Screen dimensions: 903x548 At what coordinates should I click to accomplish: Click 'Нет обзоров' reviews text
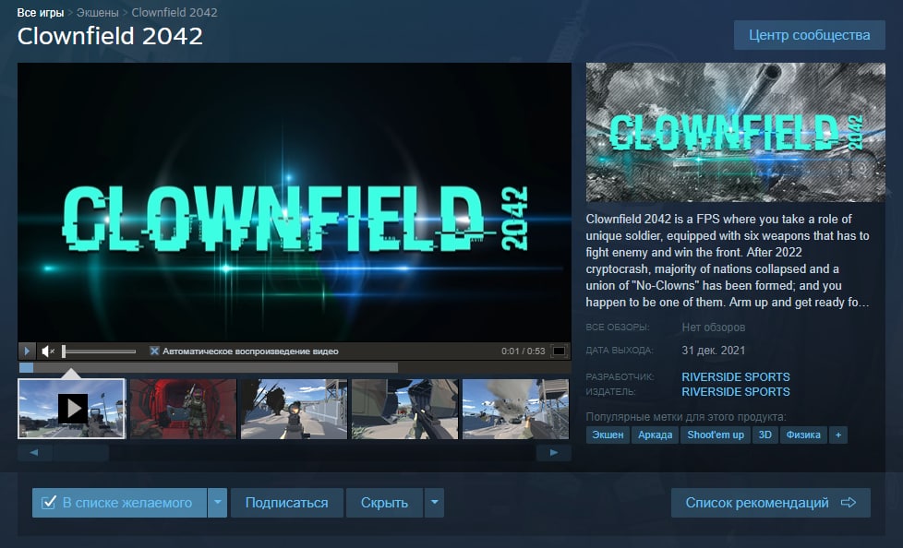click(x=714, y=327)
